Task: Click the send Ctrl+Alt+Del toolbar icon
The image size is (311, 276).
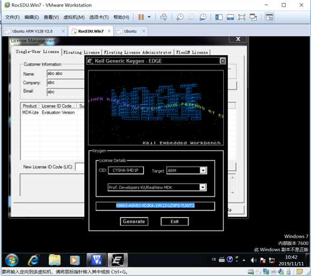Action: point(164,17)
